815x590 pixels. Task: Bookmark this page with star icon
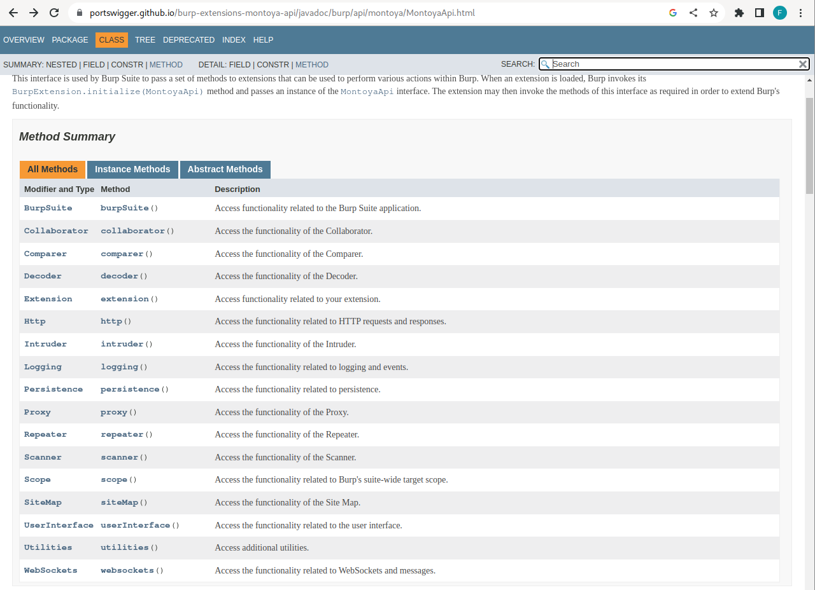(x=714, y=13)
